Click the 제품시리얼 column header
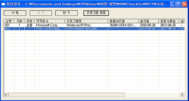Viewport: 189px width, 101px height. coord(123,21)
